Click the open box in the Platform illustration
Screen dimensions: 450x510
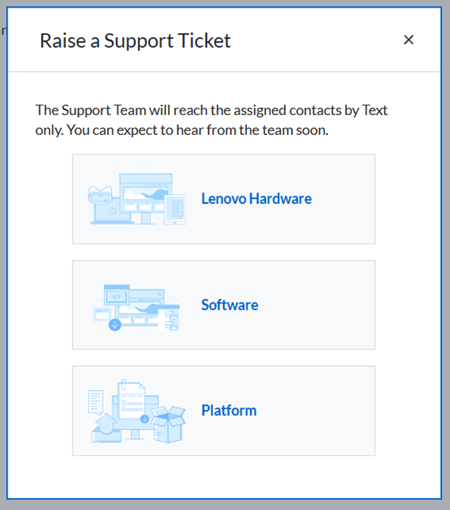click(168, 424)
